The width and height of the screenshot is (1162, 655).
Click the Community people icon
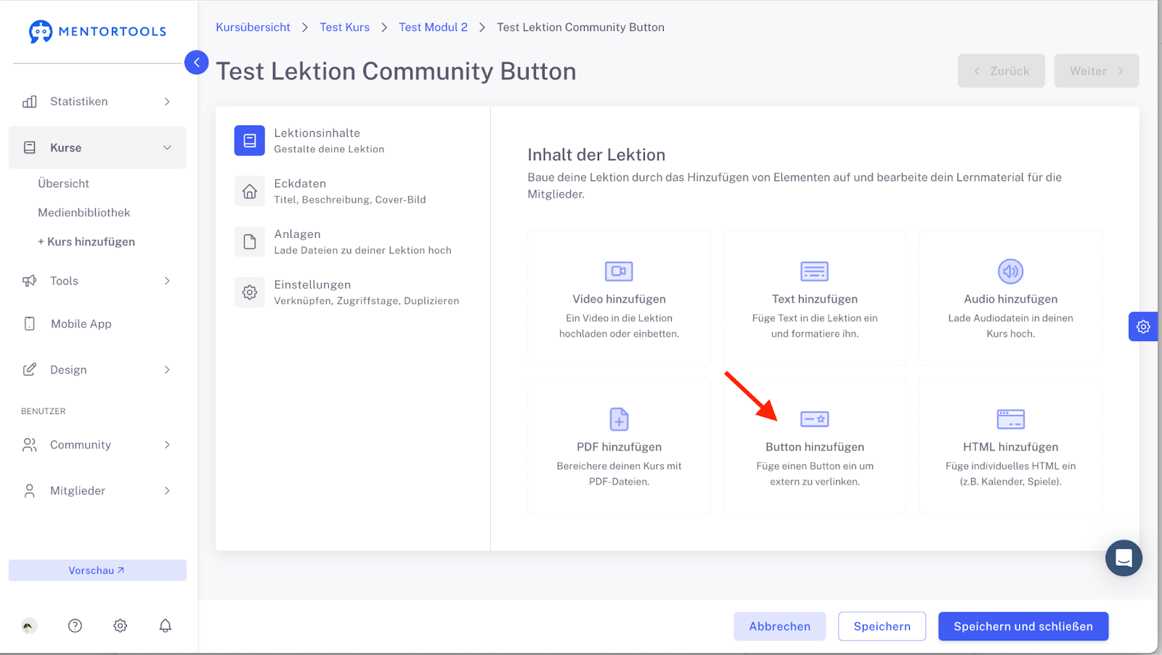tap(30, 445)
